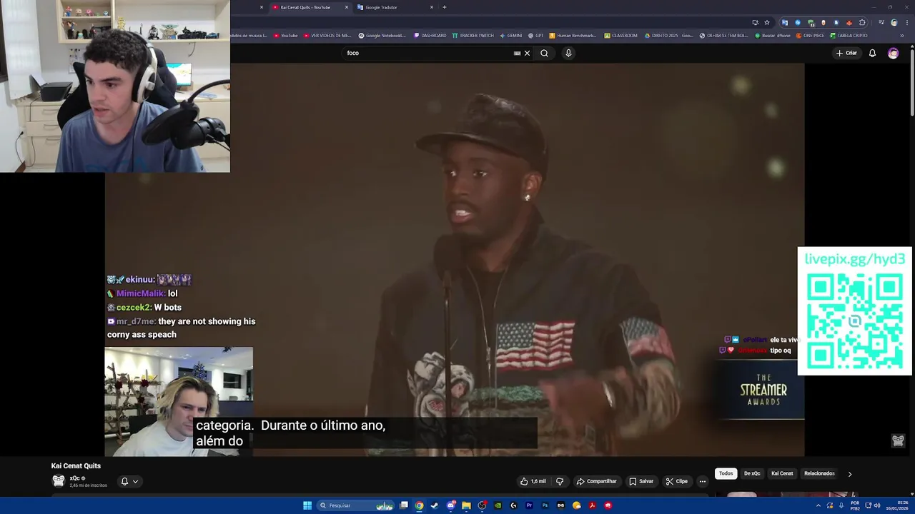Open the GPT bookmark
The height and width of the screenshot is (514, 915).
coord(535,35)
